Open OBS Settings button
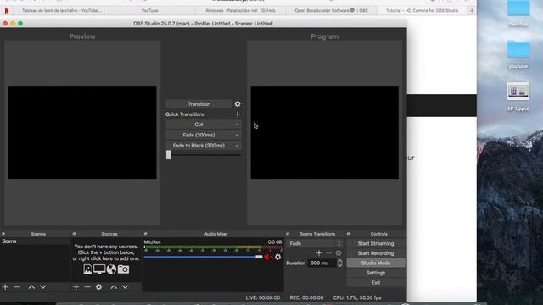The height and width of the screenshot is (305, 543). click(x=376, y=273)
